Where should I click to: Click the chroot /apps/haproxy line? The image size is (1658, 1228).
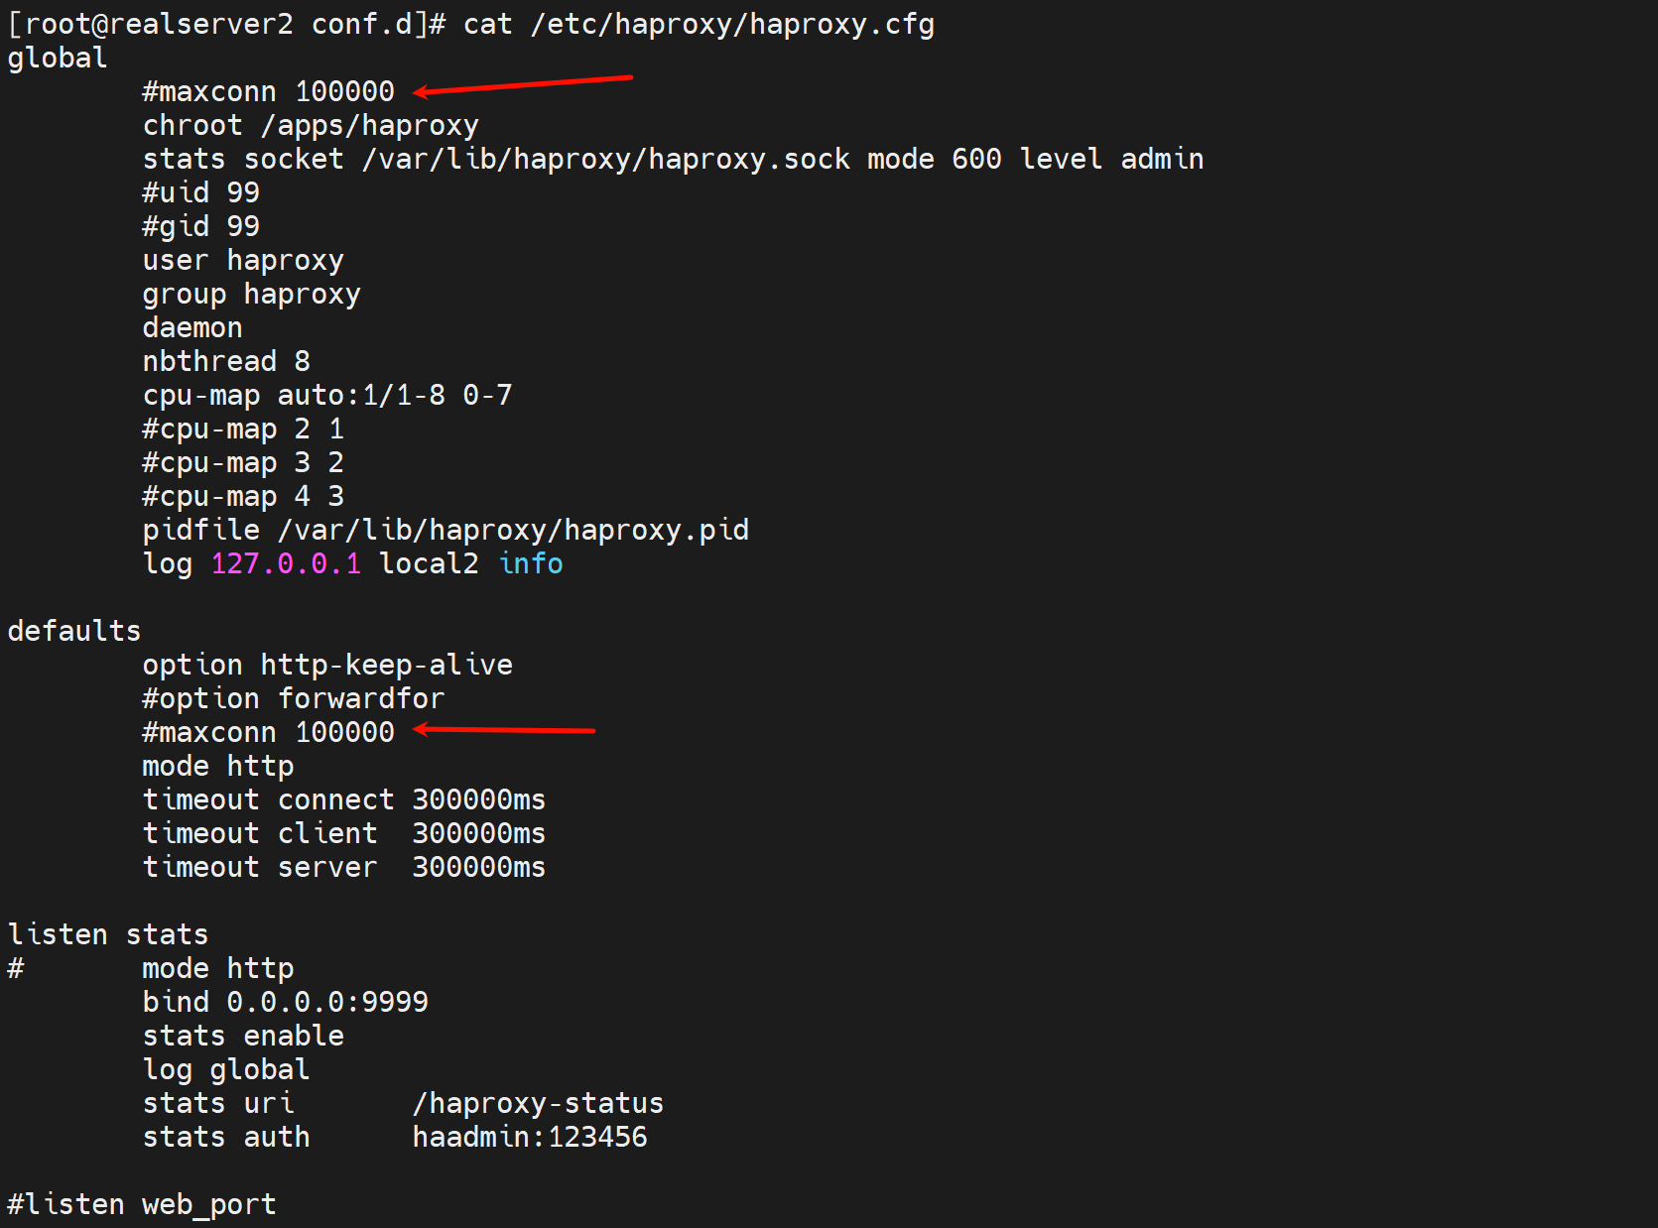(311, 126)
